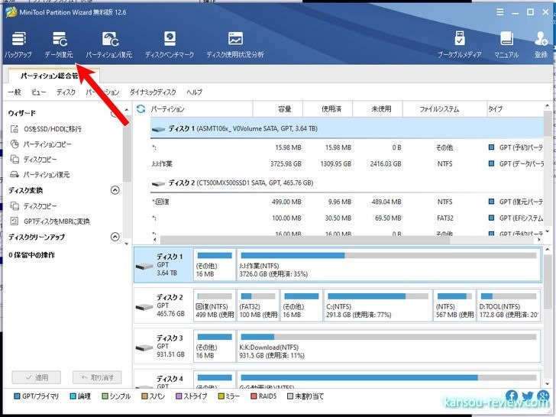Click RAID5 legend color swatch
The height and width of the screenshot is (417, 556).
tap(254, 396)
